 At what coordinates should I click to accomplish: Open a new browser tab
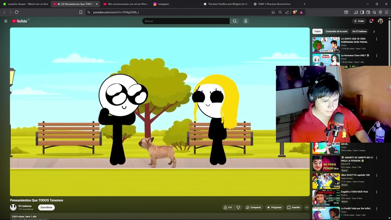pyautogui.click(x=305, y=4)
